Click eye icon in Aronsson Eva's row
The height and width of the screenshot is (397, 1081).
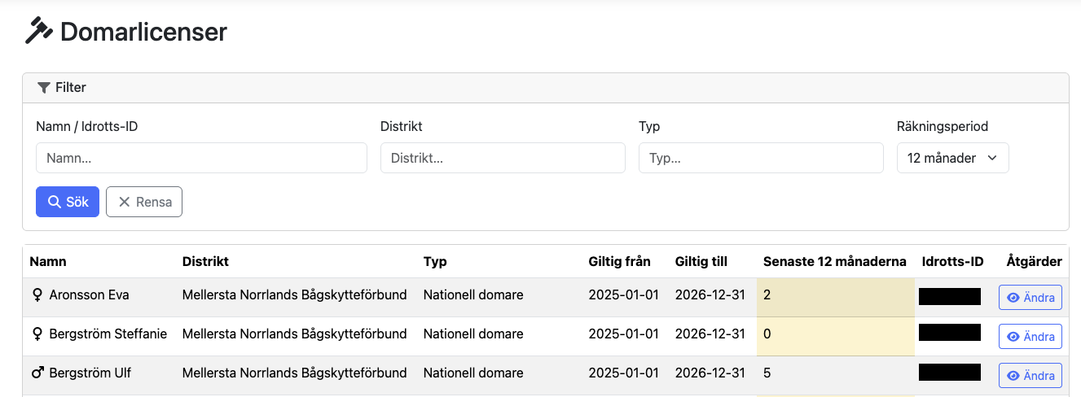click(1013, 298)
